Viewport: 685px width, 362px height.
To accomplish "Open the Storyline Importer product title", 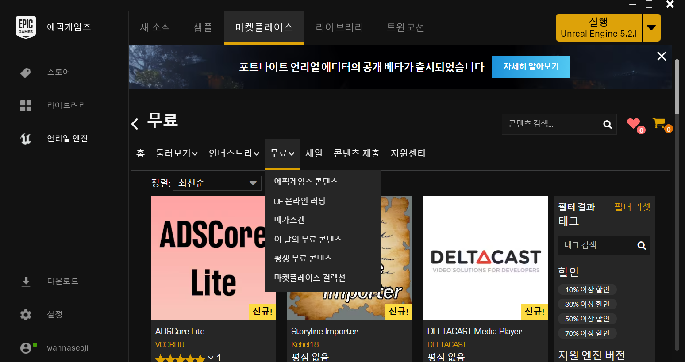I will click(x=324, y=331).
